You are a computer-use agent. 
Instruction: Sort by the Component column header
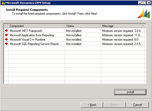coord(36,26)
